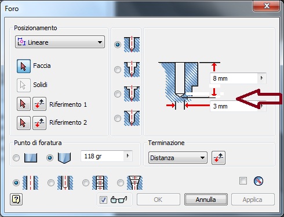This screenshot has height=217, width=284.
Task: Click the Faccia selection arrow button
Action: coord(24,66)
